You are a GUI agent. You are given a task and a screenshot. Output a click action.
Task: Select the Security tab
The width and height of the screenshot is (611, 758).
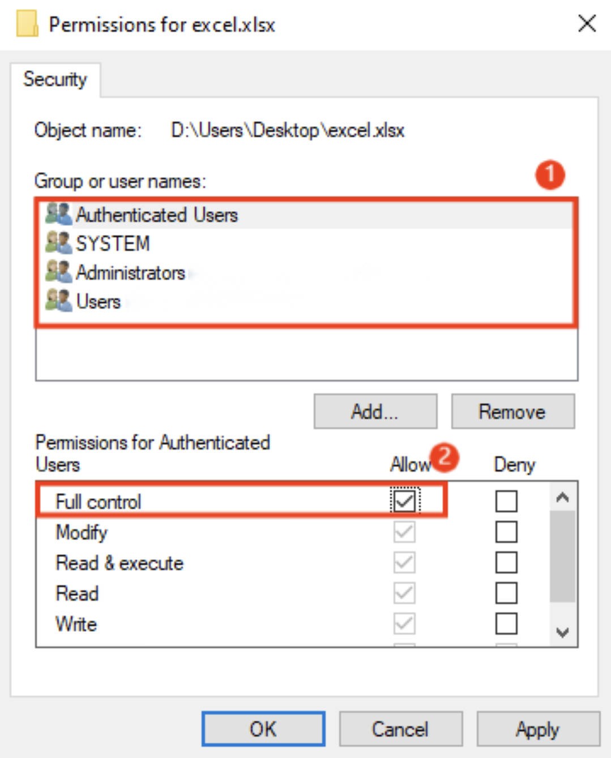pos(55,79)
